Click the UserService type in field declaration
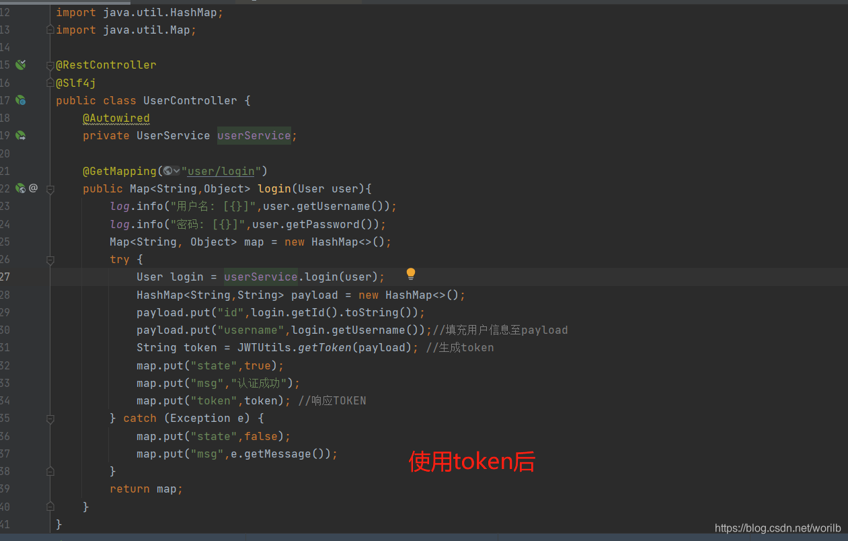The height and width of the screenshot is (541, 848). (174, 135)
